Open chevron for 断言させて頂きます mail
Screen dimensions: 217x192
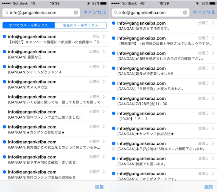(x=213, y=23)
